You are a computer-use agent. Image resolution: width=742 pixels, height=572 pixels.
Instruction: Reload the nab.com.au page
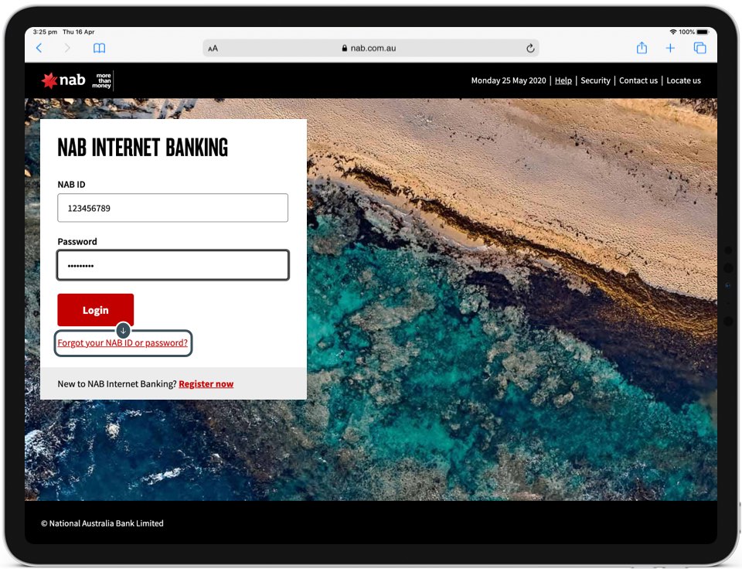(530, 48)
